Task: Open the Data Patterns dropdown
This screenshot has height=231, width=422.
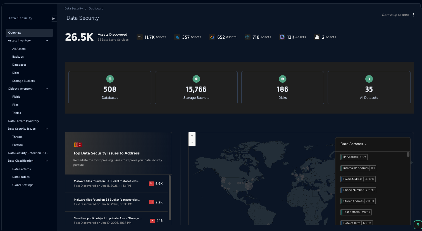Action: (x=354, y=144)
